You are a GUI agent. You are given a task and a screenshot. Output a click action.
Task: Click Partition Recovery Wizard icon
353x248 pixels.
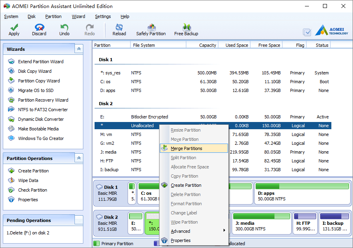11,100
